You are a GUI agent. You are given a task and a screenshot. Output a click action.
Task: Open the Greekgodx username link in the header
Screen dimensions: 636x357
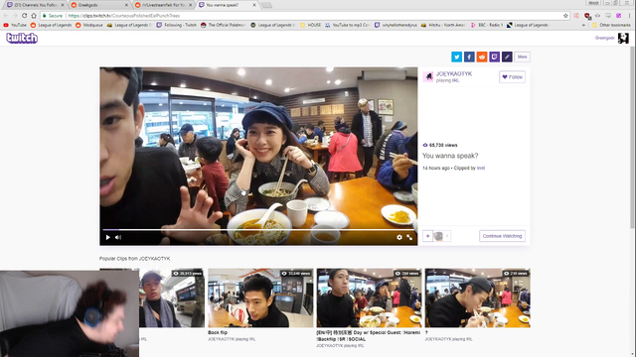[x=605, y=38]
